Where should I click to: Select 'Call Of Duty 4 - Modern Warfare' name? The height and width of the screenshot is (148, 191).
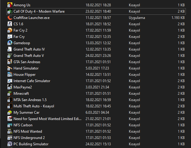tap(39, 11)
